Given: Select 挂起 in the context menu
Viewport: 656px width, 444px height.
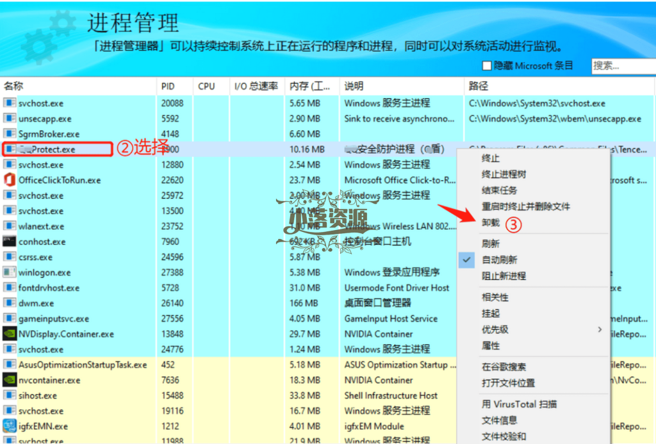Looking at the screenshot, I should coord(490,313).
